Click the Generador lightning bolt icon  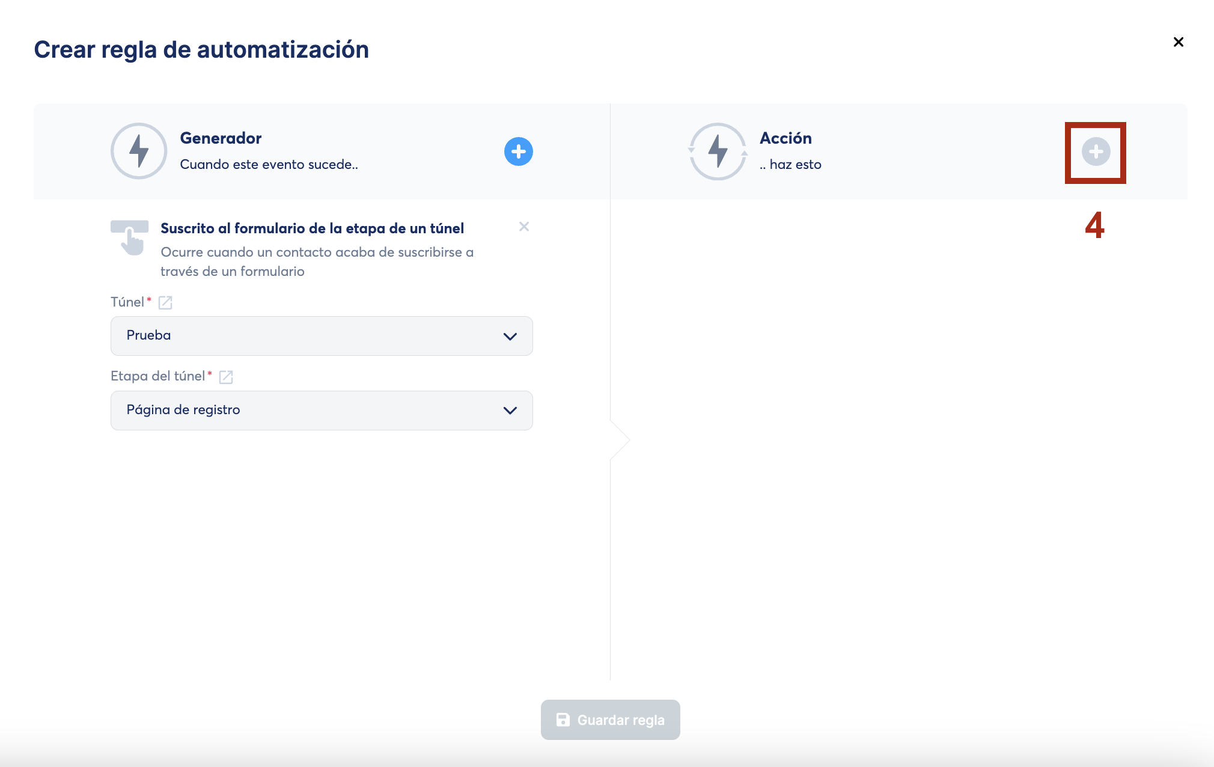pos(139,151)
